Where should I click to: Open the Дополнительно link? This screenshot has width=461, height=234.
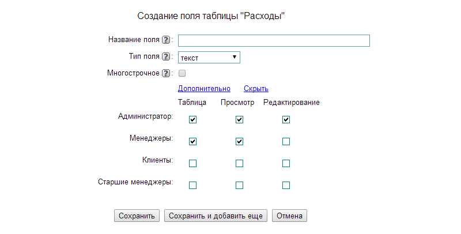click(204, 89)
